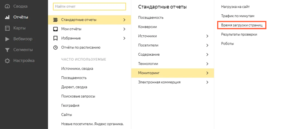This screenshot has height=129, width=283.
Task: Click the Избранные bookmark icon
Action: click(x=55, y=38)
